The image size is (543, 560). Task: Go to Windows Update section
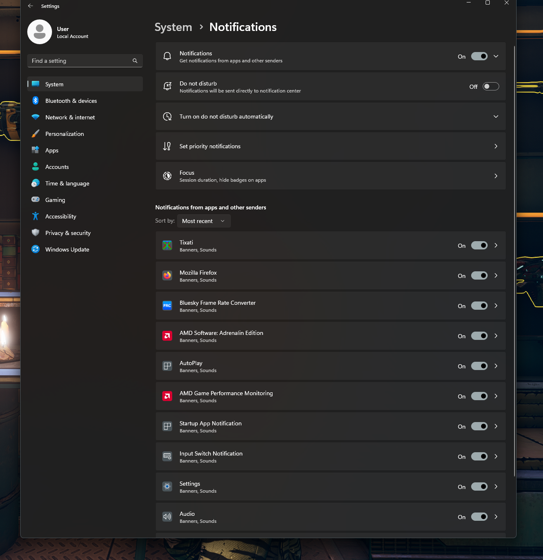pyautogui.click(x=67, y=249)
